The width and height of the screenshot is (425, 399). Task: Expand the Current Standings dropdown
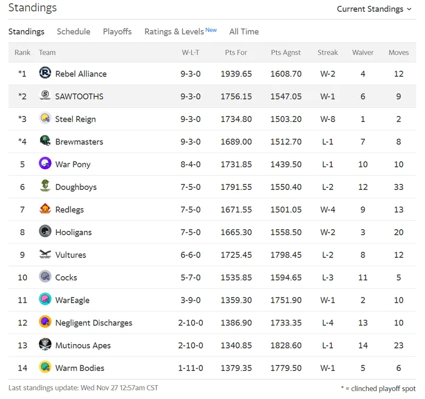[x=374, y=9]
